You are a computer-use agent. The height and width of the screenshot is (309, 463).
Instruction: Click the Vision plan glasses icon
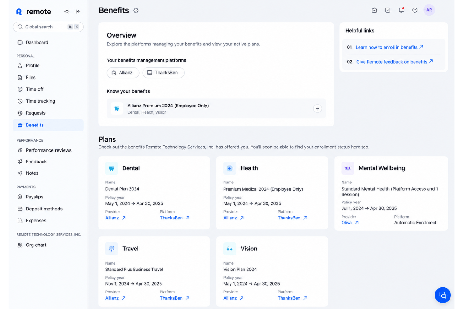(230, 249)
